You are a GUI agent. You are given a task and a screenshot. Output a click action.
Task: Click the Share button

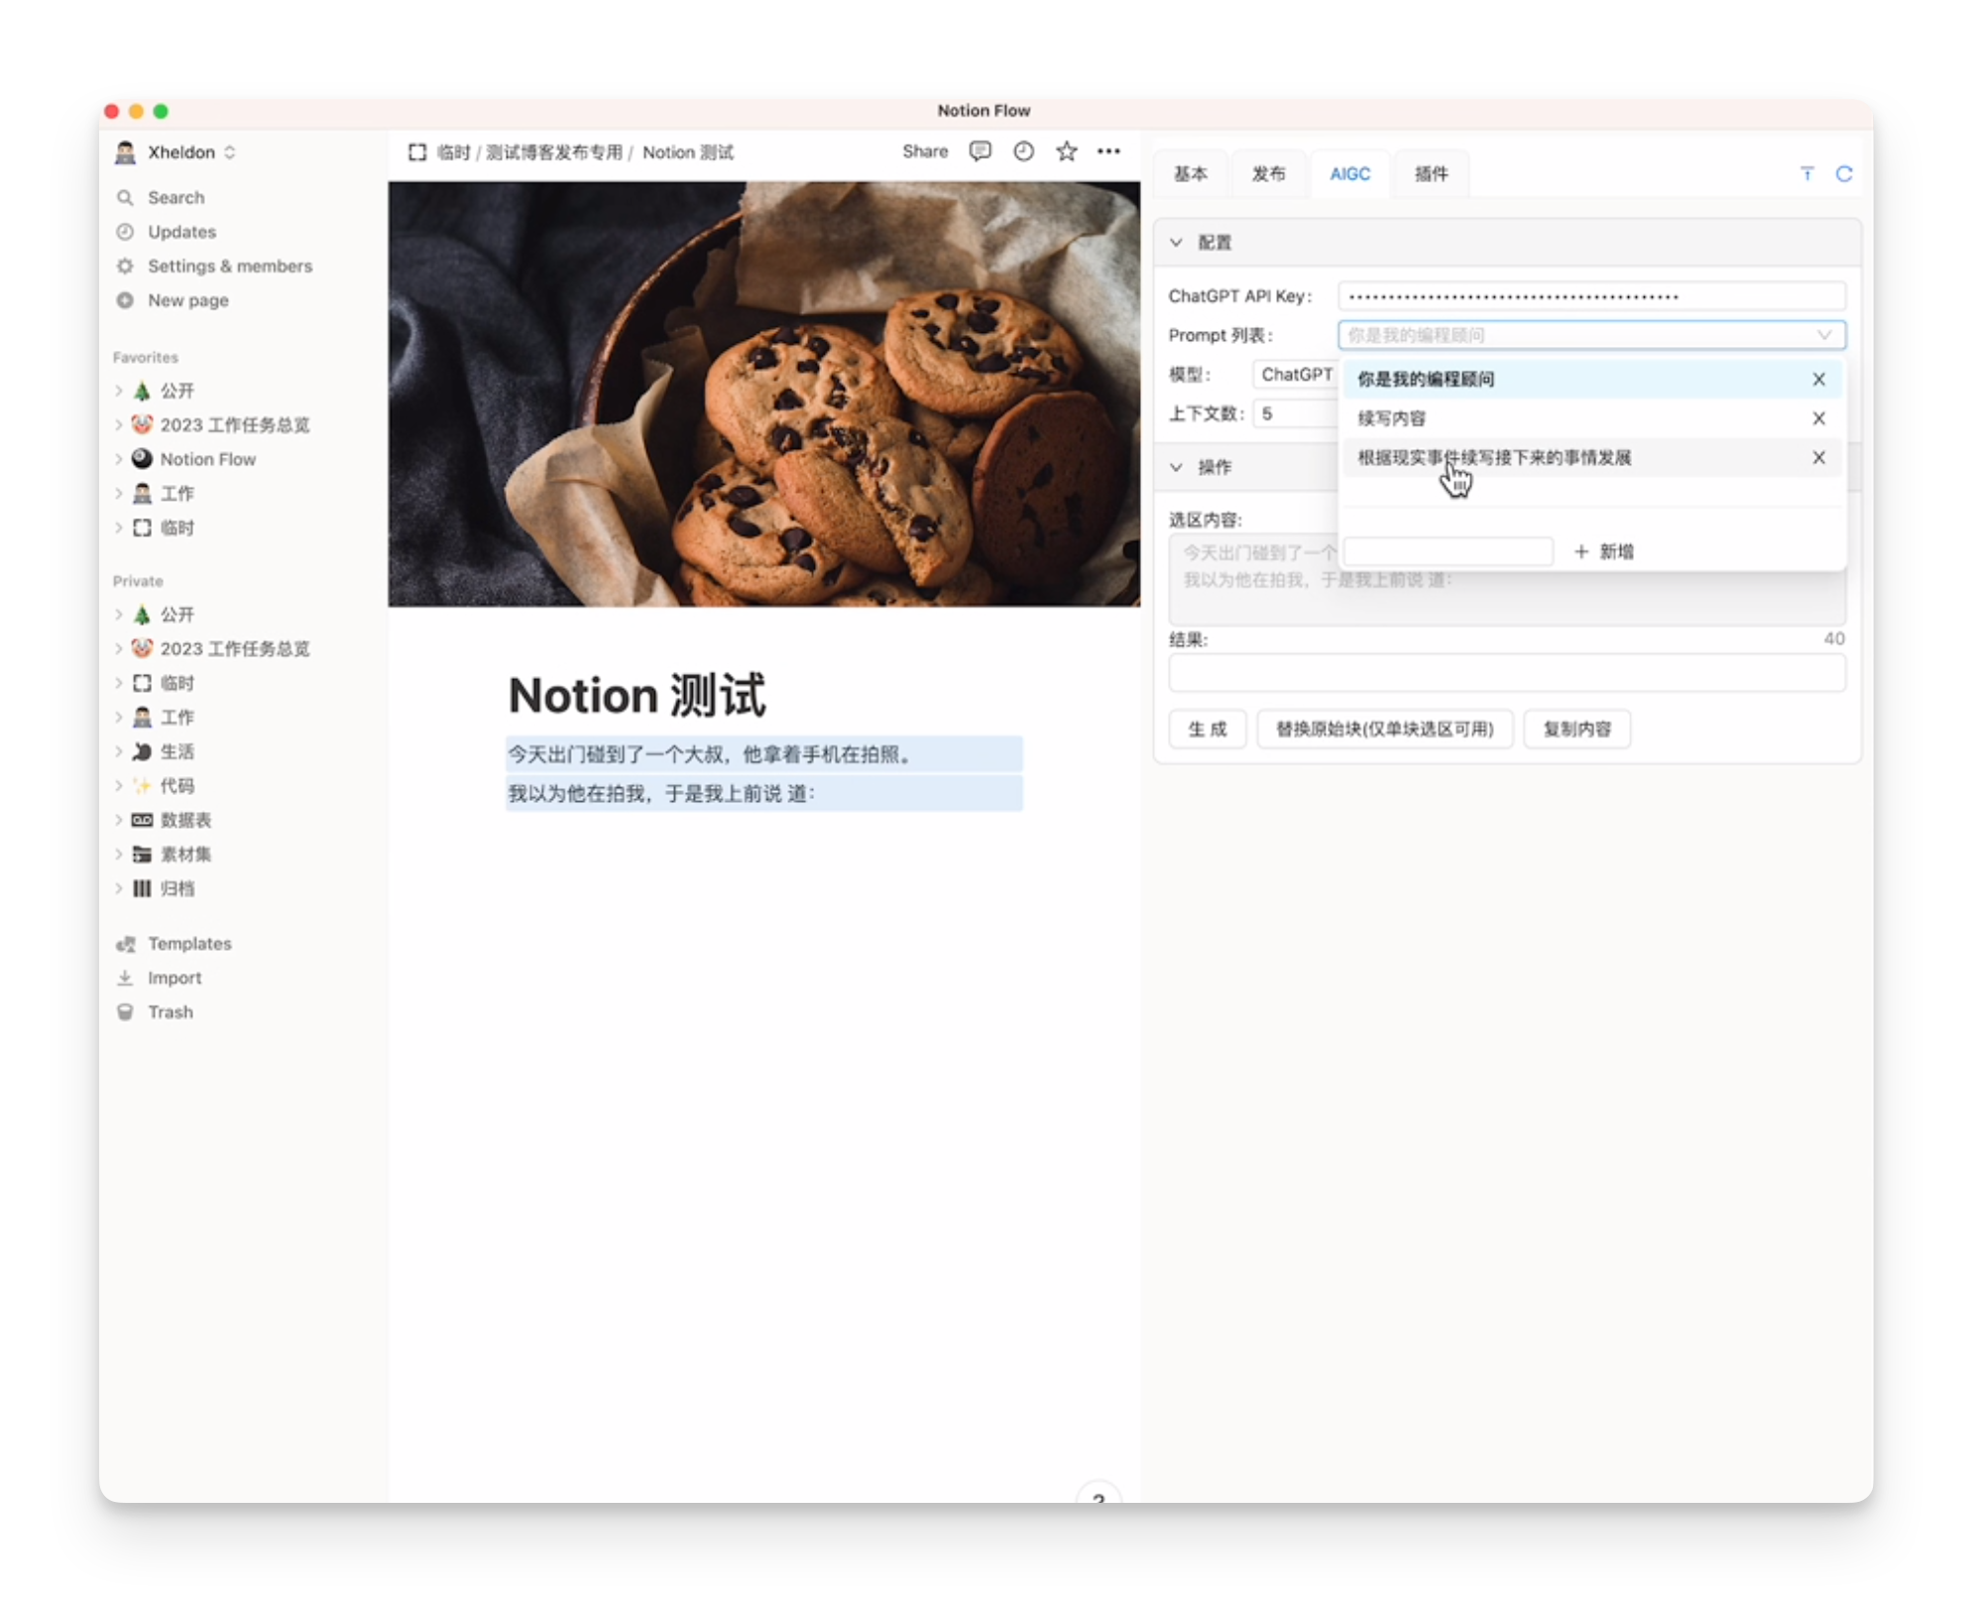click(x=925, y=152)
